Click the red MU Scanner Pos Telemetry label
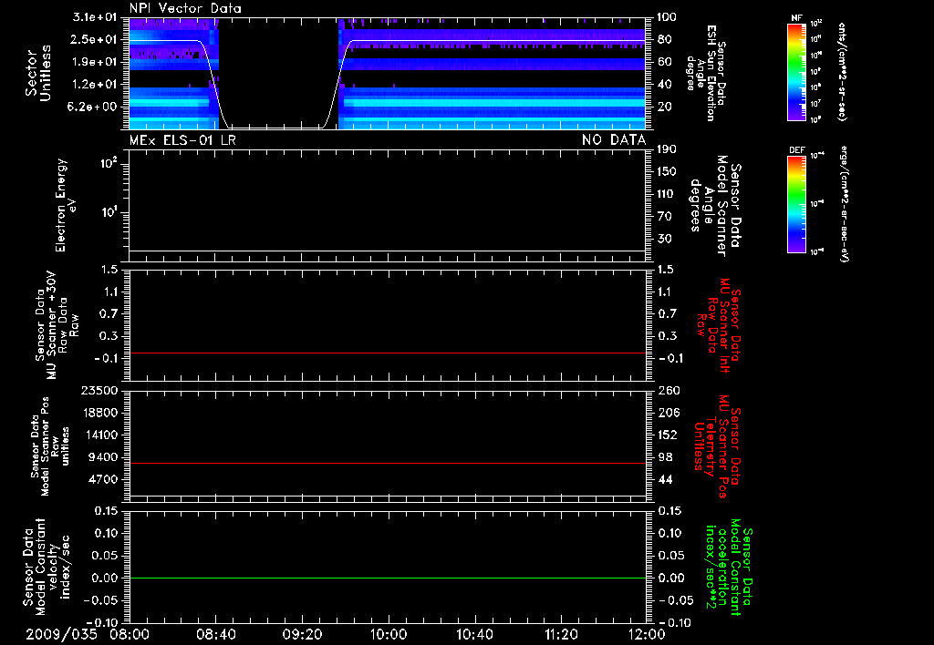This screenshot has height=645, width=934. (717, 446)
